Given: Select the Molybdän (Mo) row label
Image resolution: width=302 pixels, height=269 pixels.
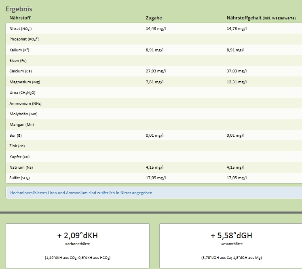Looking at the screenshot, I should coord(23,114).
